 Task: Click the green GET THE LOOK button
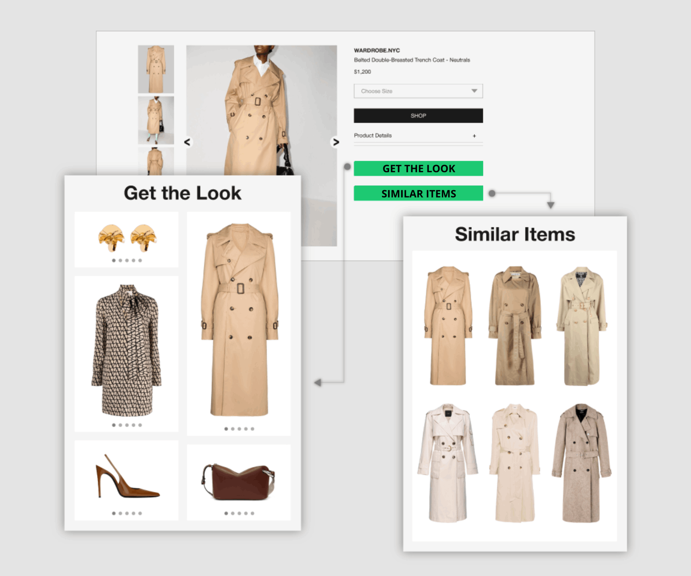418,168
